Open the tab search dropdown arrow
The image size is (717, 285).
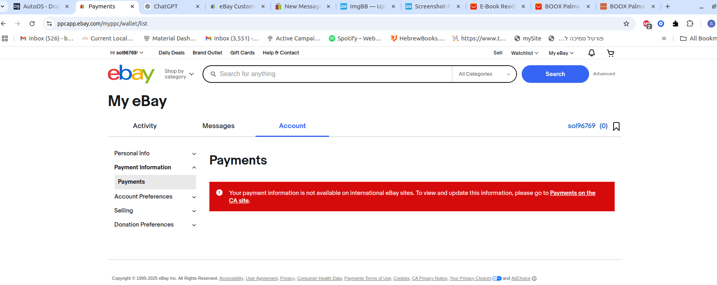[x=2, y=6]
